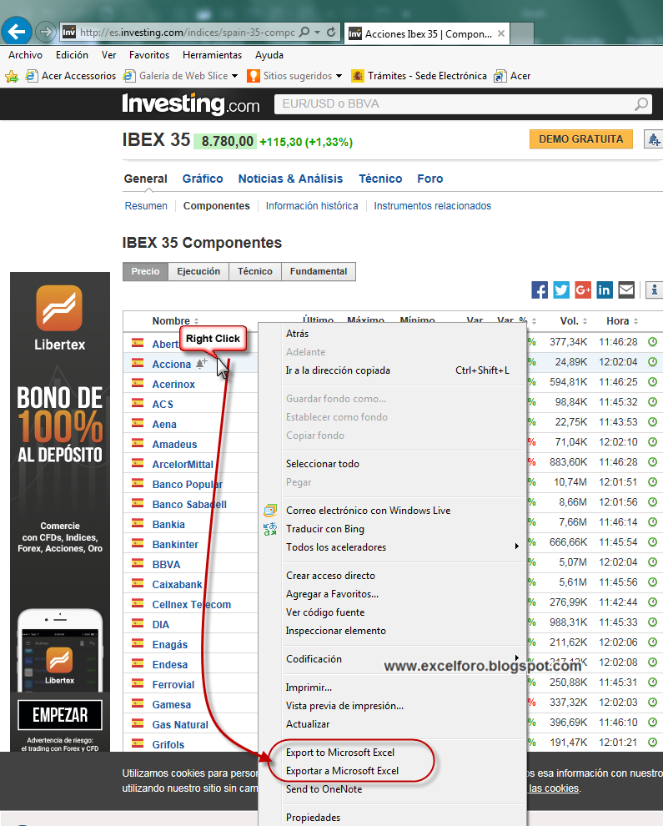Click the browser Back arrow button
The height and width of the screenshot is (826, 663).
(17, 32)
